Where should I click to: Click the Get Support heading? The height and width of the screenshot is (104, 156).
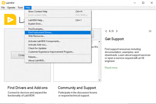(x=114, y=39)
